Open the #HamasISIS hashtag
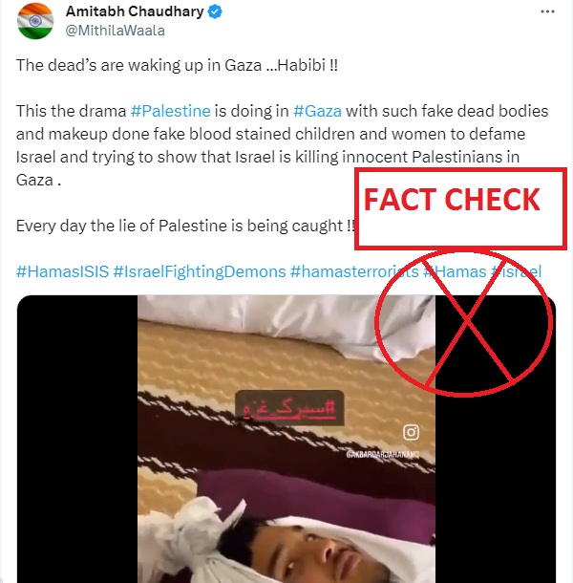 [62, 271]
